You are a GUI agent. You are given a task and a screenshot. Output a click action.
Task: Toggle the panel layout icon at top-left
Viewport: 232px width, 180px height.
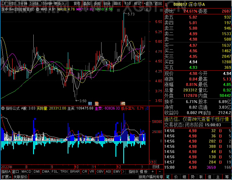(x=4, y=3)
